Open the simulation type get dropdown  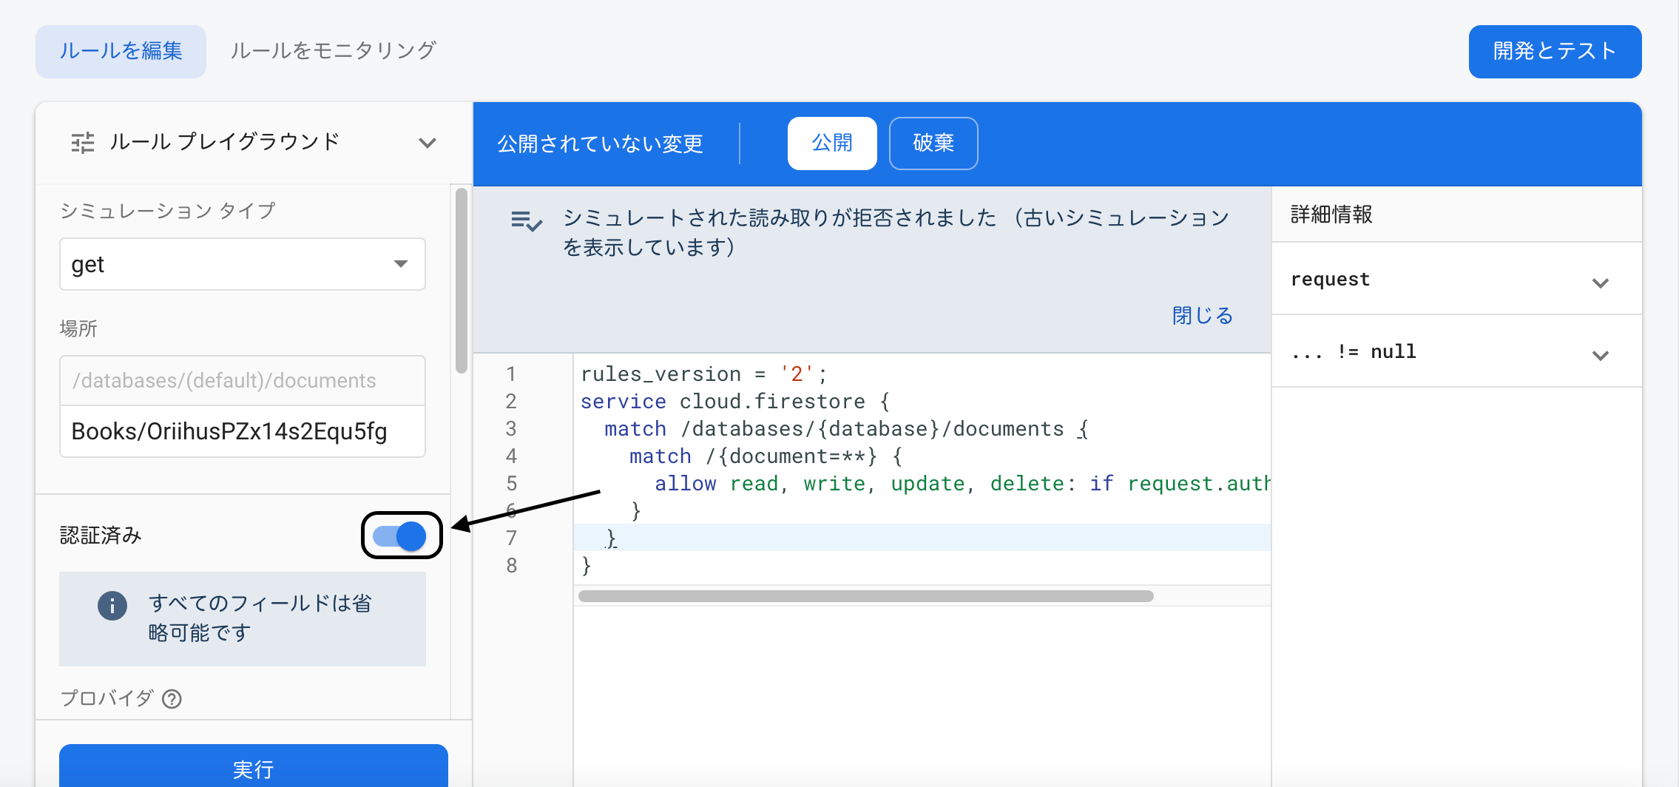pos(243,264)
